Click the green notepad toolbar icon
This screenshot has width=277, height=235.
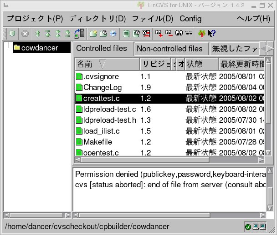126,34
